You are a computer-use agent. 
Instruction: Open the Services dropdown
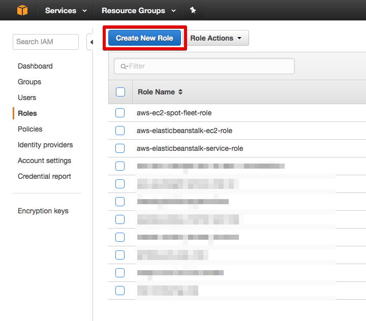(66, 11)
